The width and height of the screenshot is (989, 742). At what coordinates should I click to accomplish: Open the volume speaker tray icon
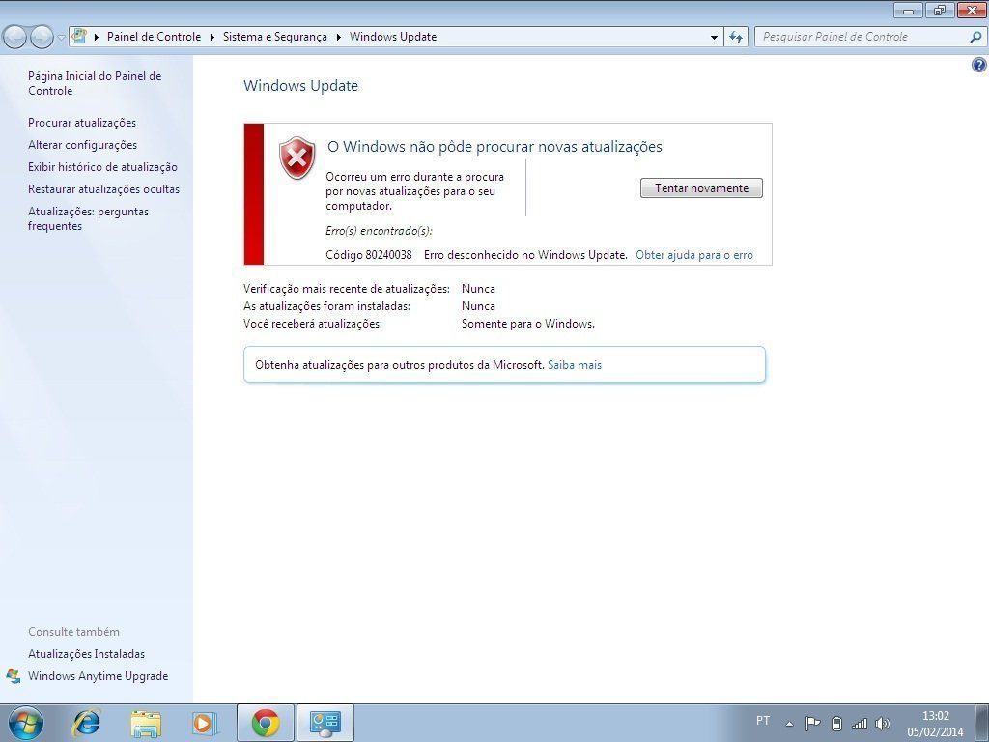(883, 723)
